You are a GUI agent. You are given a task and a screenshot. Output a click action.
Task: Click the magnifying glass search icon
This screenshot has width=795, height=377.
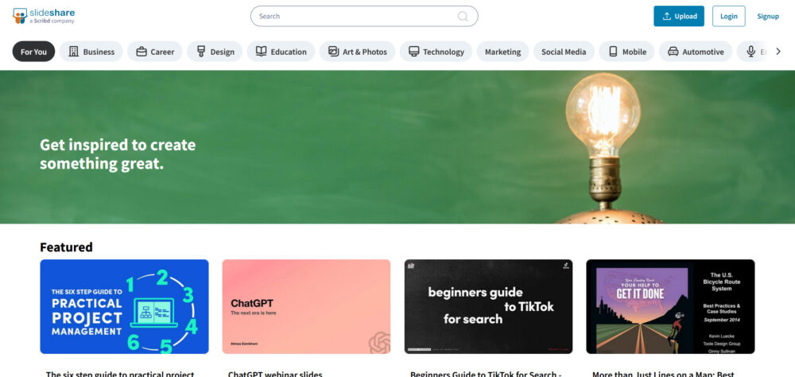(x=463, y=16)
